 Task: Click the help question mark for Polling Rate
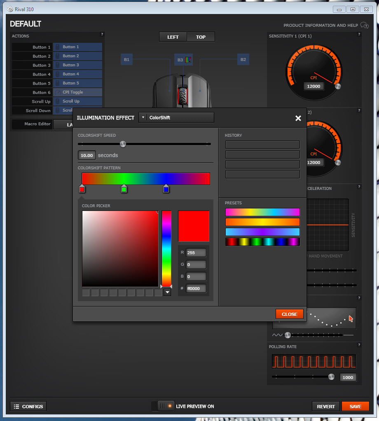[359, 345]
